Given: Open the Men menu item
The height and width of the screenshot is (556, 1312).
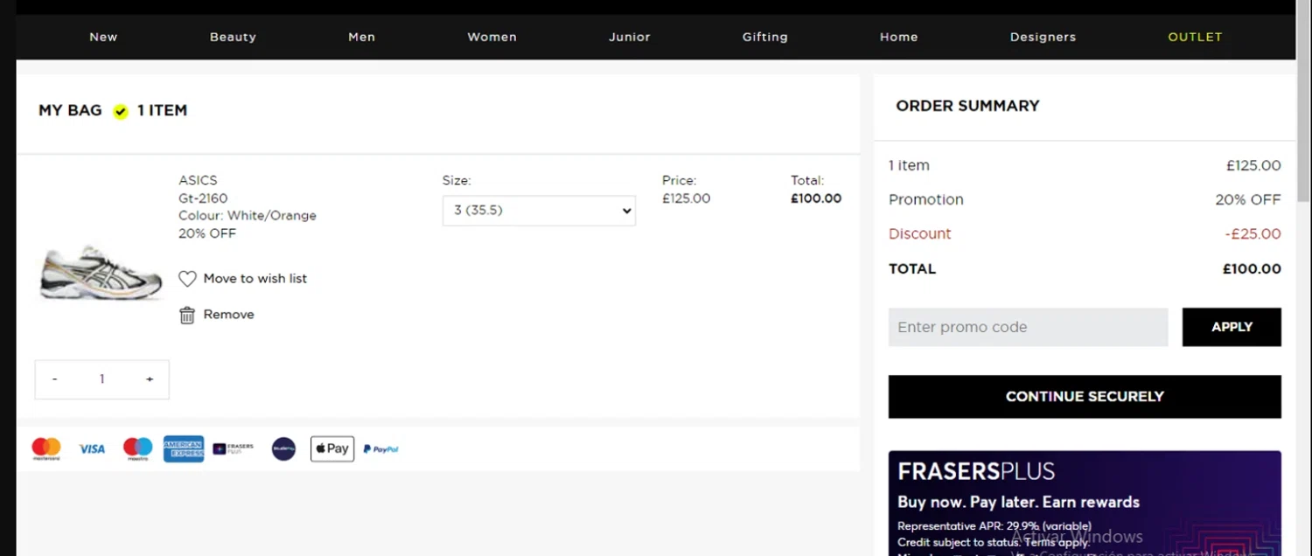Looking at the screenshot, I should coord(361,37).
